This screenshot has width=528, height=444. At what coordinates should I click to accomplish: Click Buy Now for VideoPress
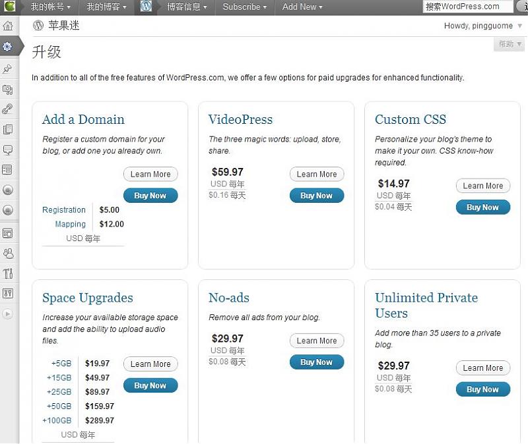coord(317,196)
